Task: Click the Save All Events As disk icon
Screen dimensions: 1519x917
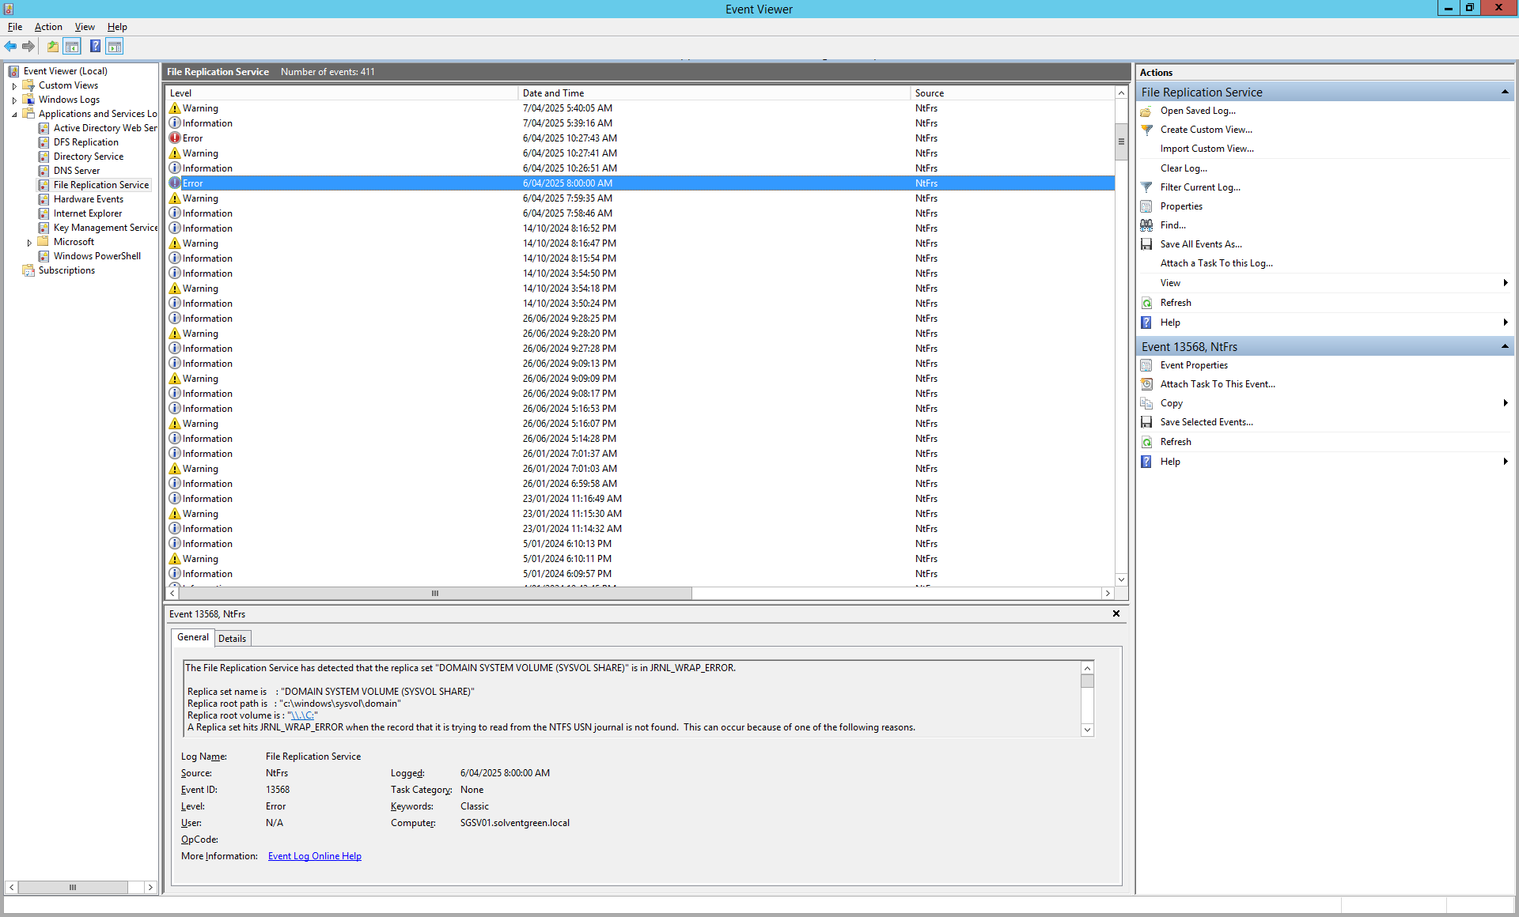Action: (x=1146, y=244)
